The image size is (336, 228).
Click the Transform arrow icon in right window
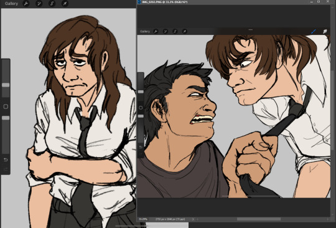coord(185,31)
